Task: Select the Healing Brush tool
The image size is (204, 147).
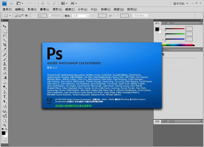Action: click(x=4, y=55)
